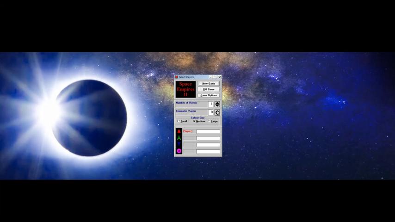Close the Select Players window
This screenshot has width=395, height=222.
pos(219,77)
